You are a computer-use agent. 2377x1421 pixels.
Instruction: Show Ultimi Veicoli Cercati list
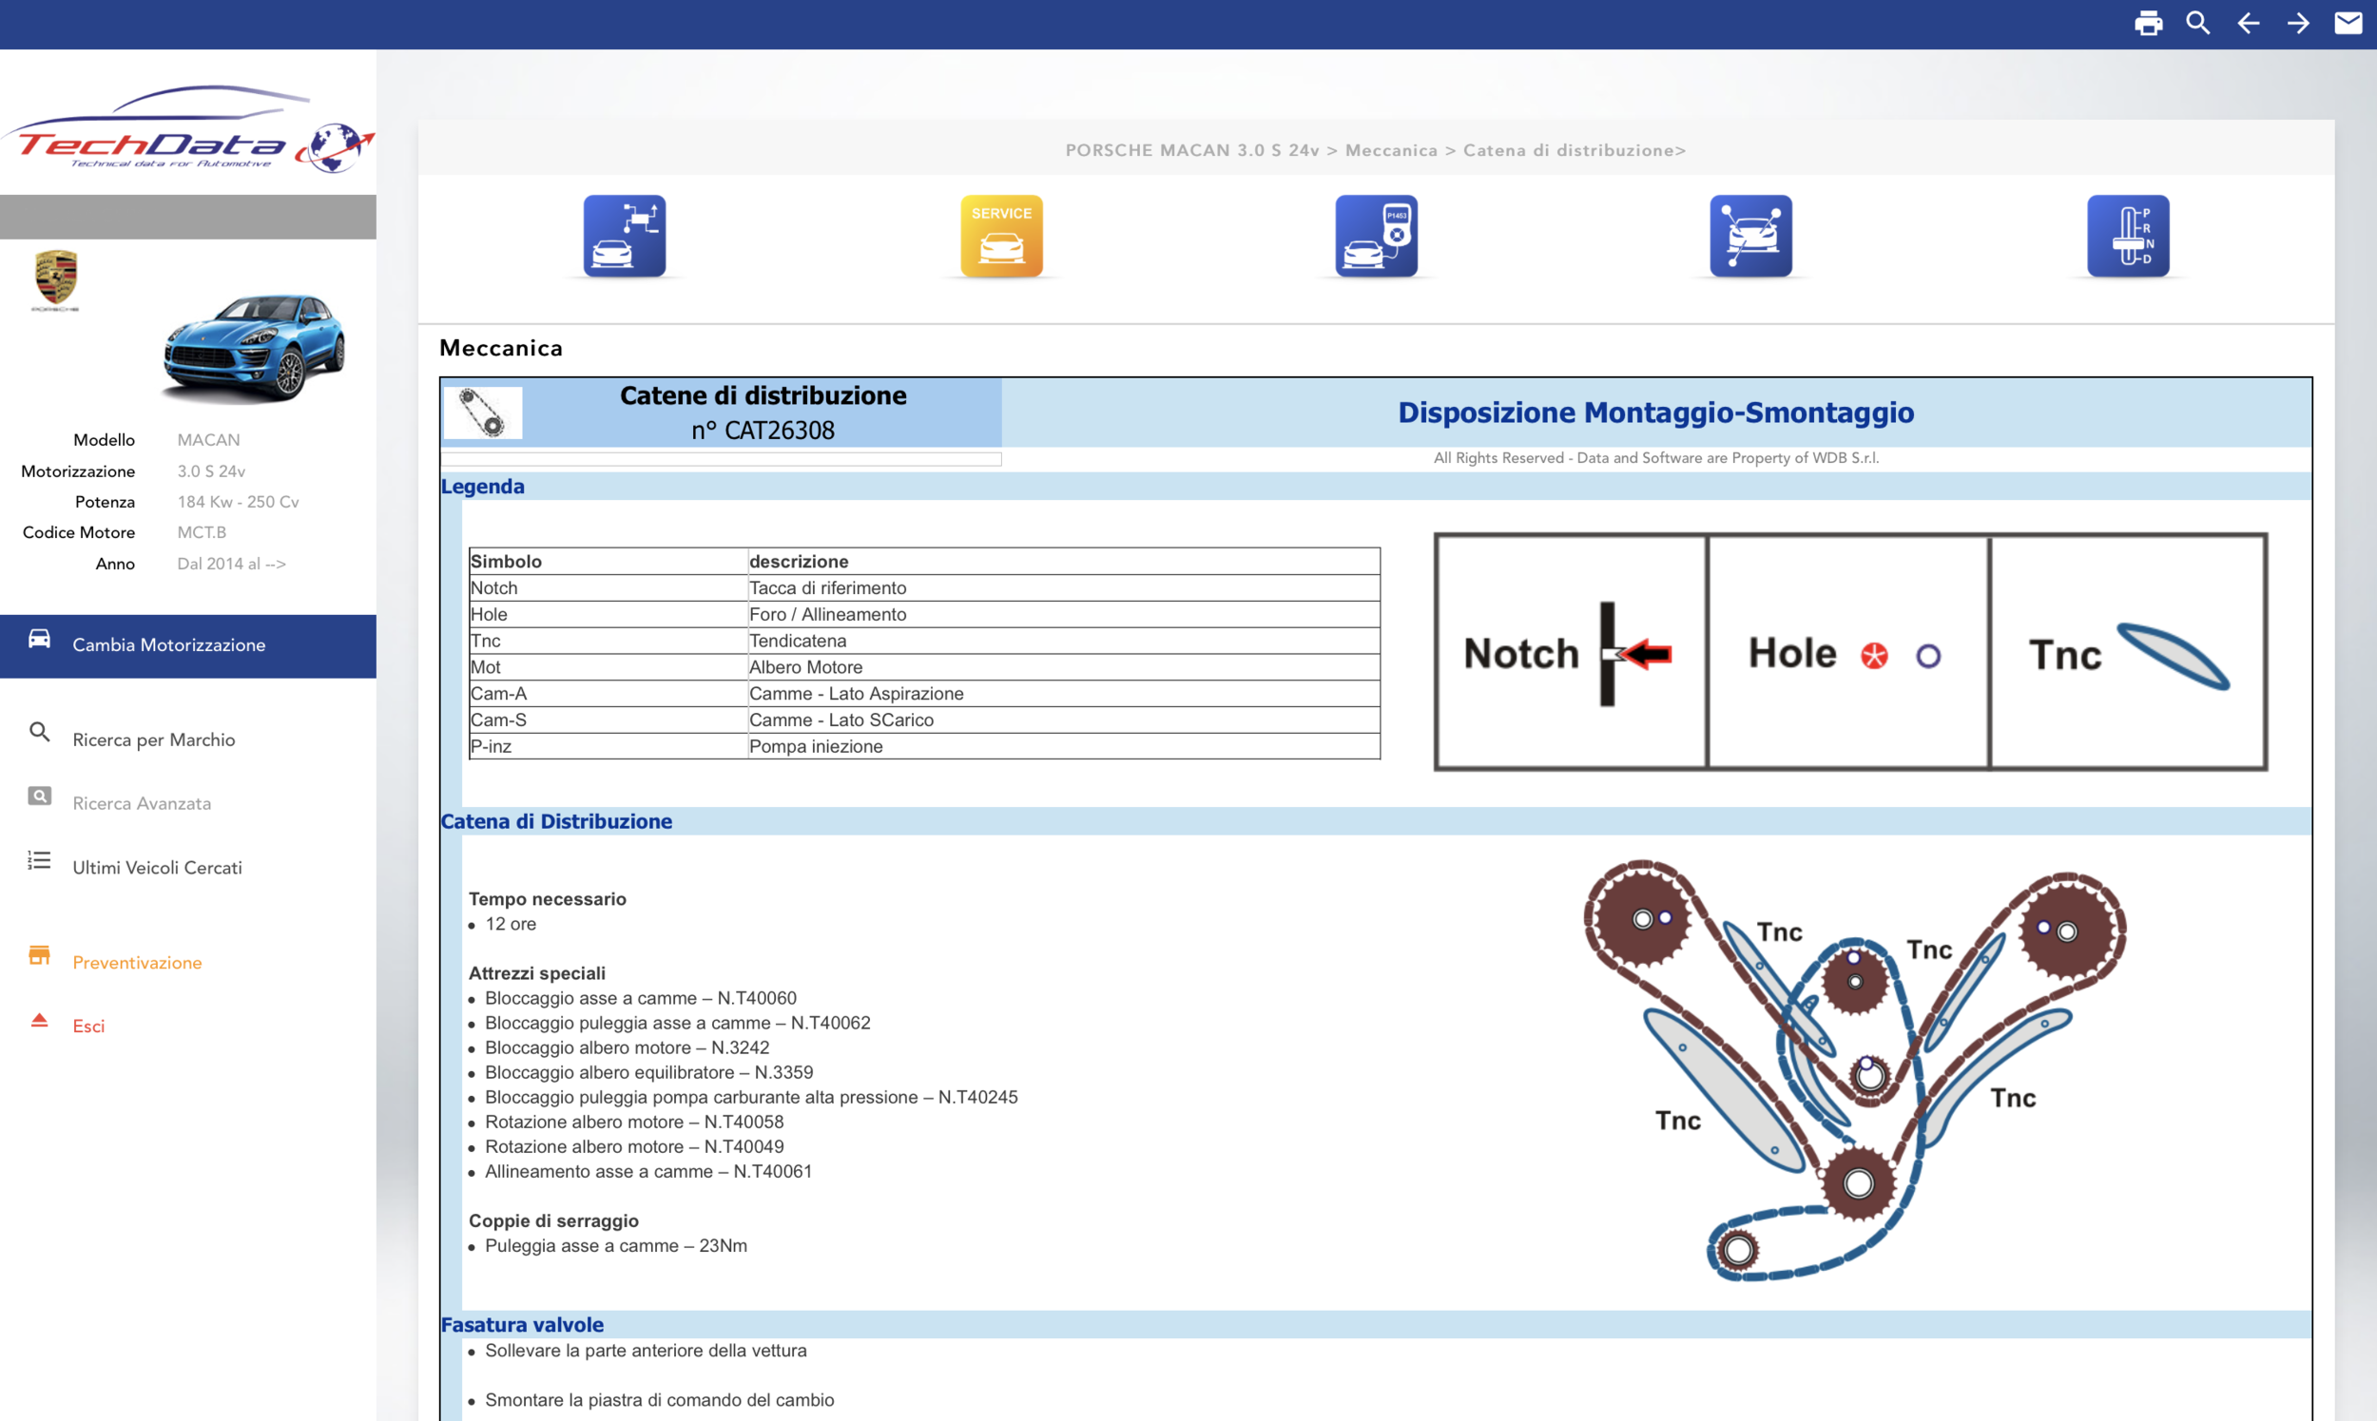click(157, 868)
